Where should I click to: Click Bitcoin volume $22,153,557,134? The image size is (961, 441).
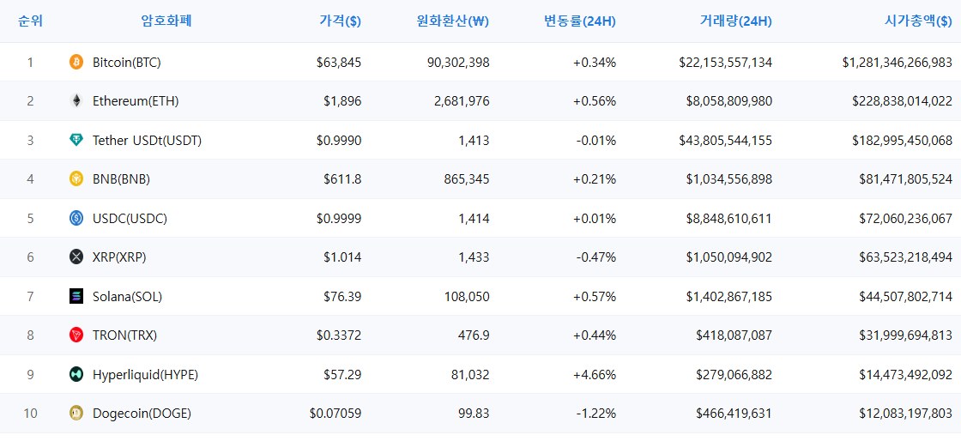tap(726, 62)
